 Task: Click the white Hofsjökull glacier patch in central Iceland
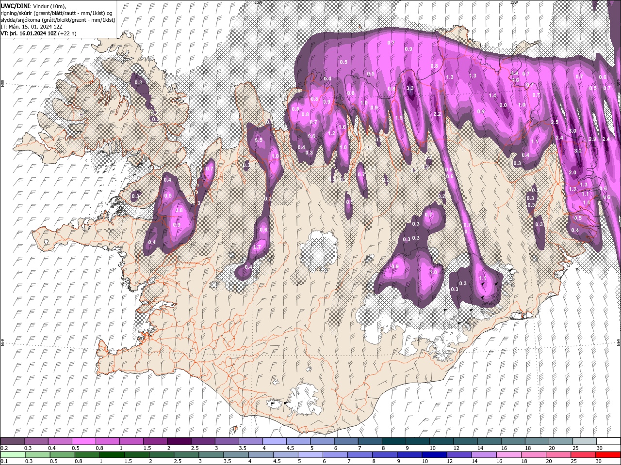[319, 252]
